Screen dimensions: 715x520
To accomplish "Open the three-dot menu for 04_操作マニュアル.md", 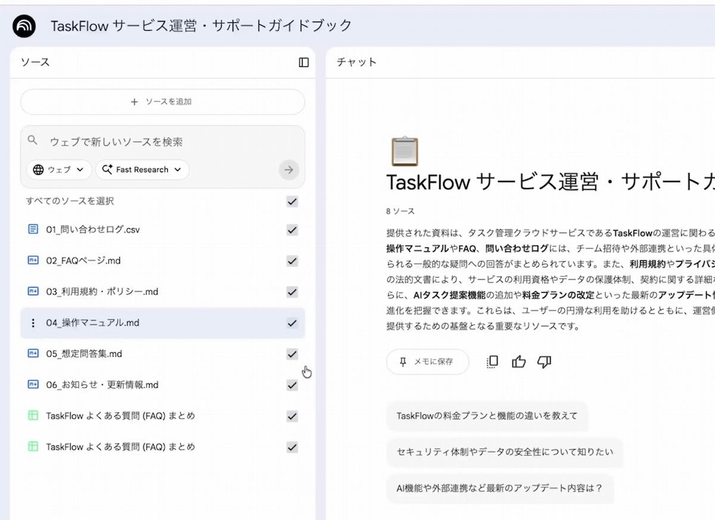I will point(33,323).
